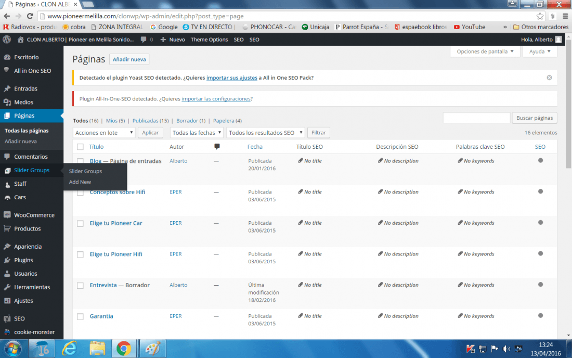This screenshot has height=358, width=572.
Task: Click the Comentarios sidebar icon
Action: pyautogui.click(x=7, y=157)
